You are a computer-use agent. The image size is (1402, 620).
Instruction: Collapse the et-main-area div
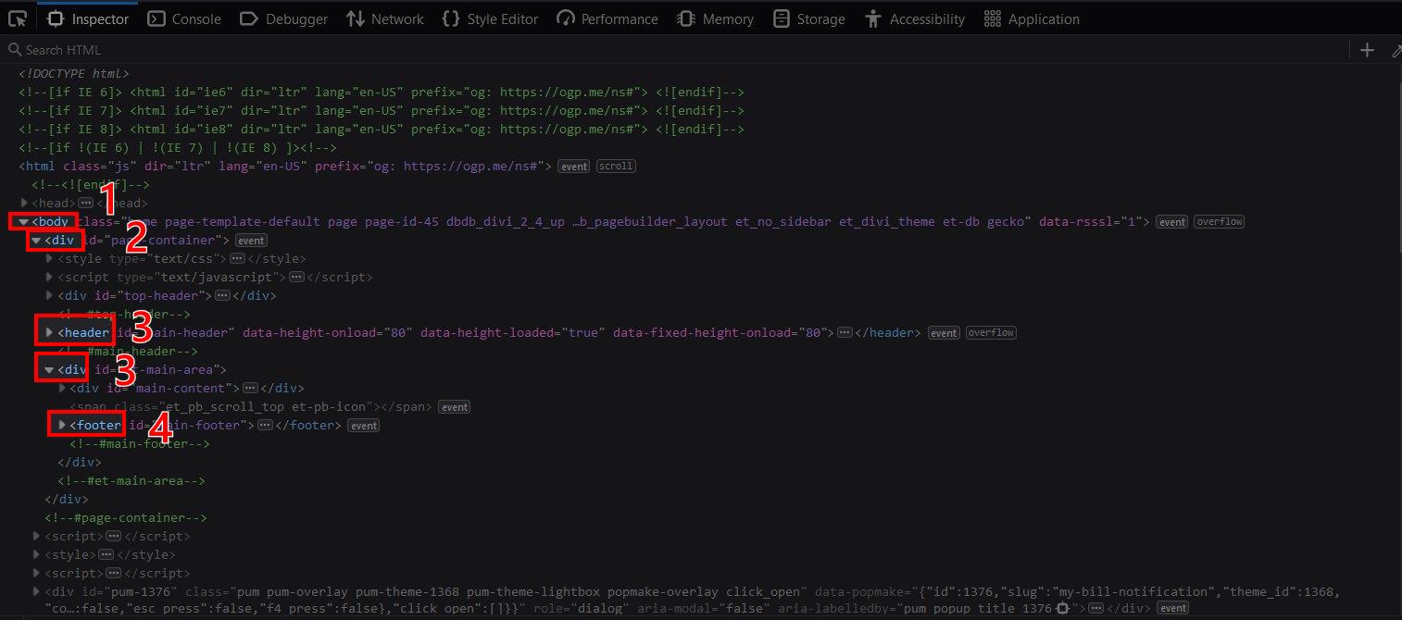point(50,369)
